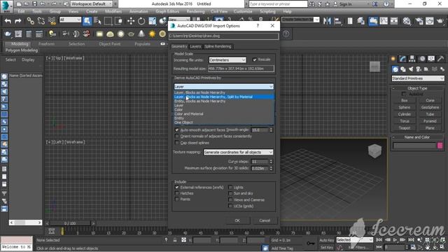Click the Smooth-angle spinner arrows
Image resolution: width=448 pixels, height=252 pixels.
pyautogui.click(x=271, y=130)
